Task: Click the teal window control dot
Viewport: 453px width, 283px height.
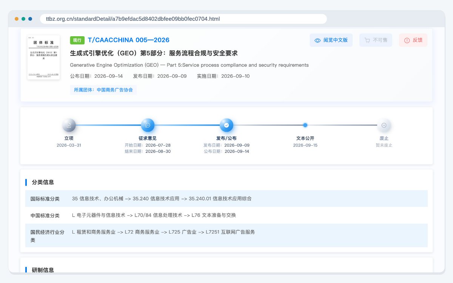Action: coord(23,19)
